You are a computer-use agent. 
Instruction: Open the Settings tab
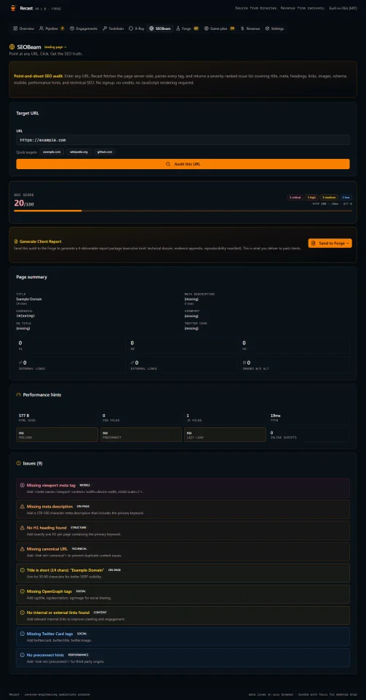274,28
